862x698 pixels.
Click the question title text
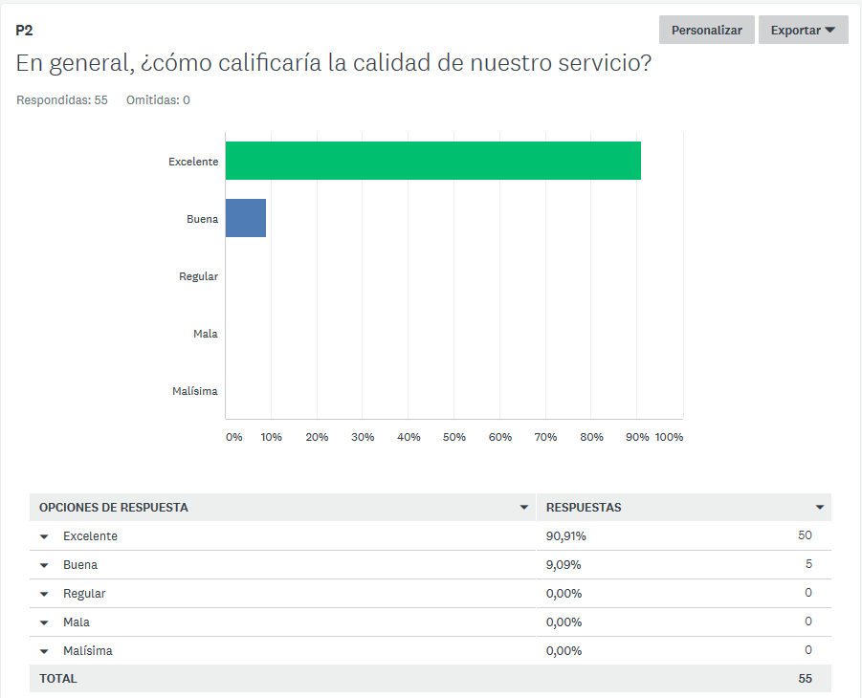click(334, 64)
